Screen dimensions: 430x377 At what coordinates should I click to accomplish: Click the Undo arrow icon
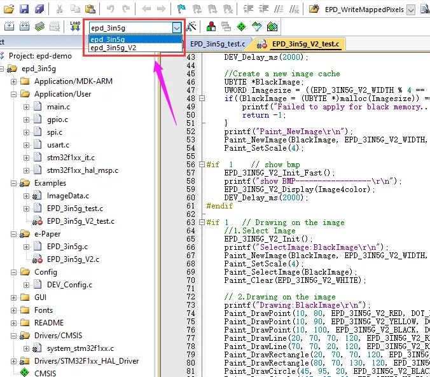click(x=110, y=9)
